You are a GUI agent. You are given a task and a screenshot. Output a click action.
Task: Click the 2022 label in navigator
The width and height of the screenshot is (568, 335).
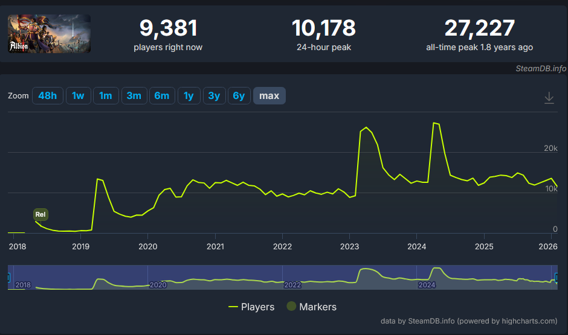(292, 285)
